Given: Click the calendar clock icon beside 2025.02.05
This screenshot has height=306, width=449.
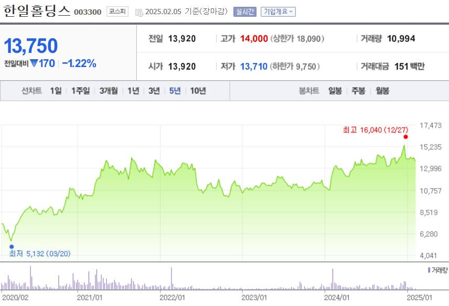Looking at the screenshot, I should click(x=139, y=12).
